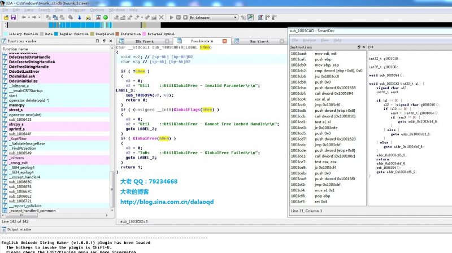
Task: Switch to the IDA View-A tab
Action: click(145, 41)
